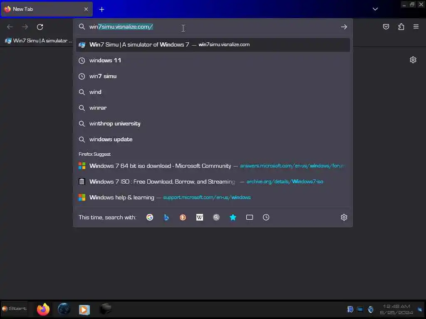426x319 pixels.
Task: Open Windows 7 64 bit iso Microsoft Community result
Action: (x=213, y=166)
